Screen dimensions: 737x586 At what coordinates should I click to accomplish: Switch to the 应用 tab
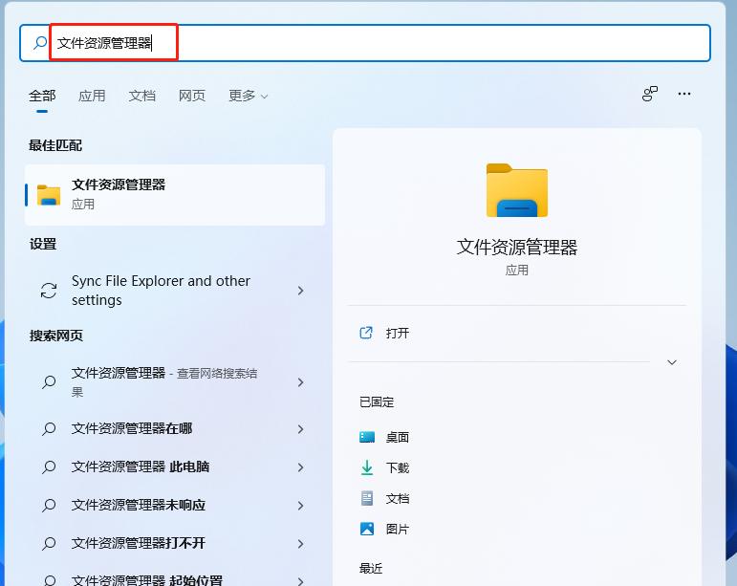click(x=92, y=96)
